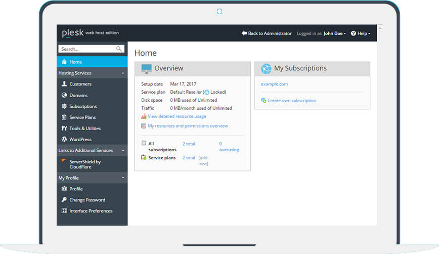Click the Tools & Utilities icon
This screenshot has width=439, height=254.
(x=64, y=129)
